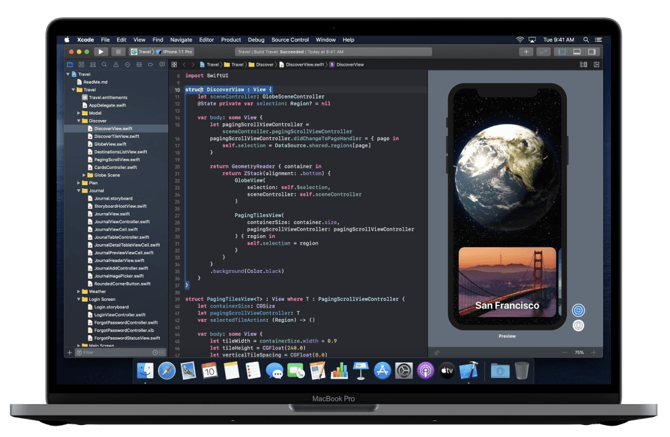Run the project with the Play button
This screenshot has width=670, height=437.
tap(100, 52)
